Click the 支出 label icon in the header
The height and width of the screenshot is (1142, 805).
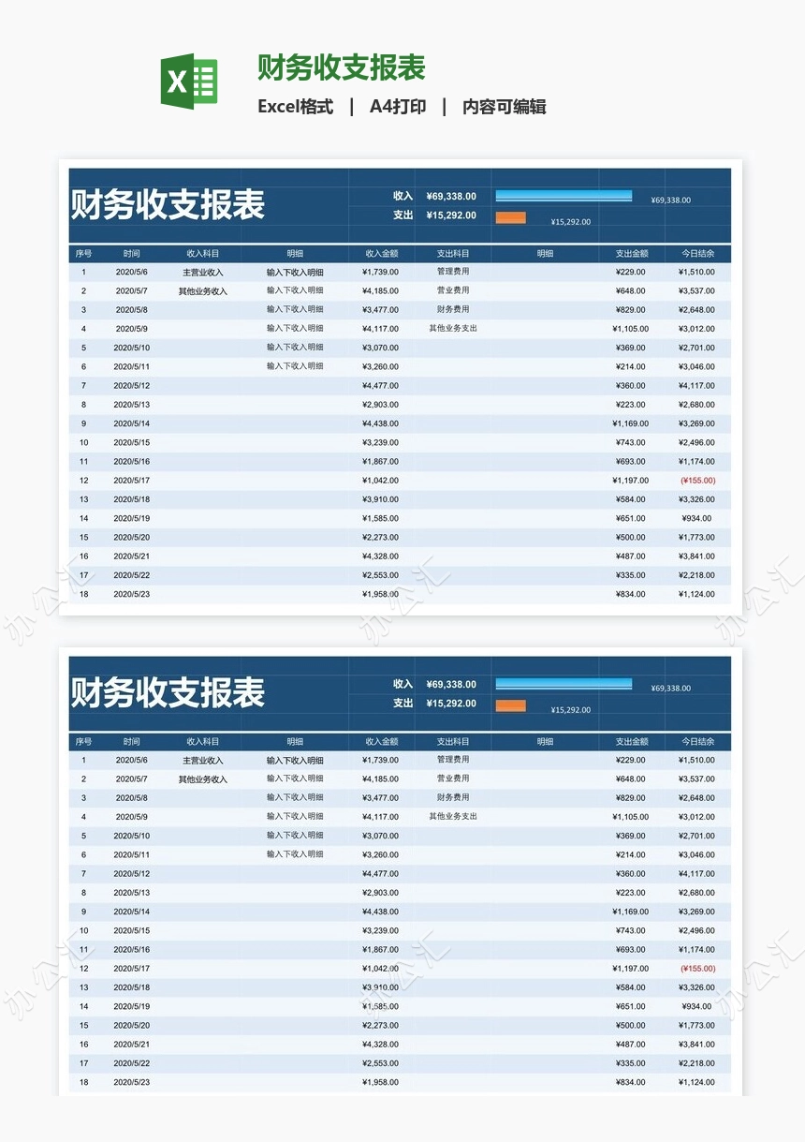click(402, 215)
